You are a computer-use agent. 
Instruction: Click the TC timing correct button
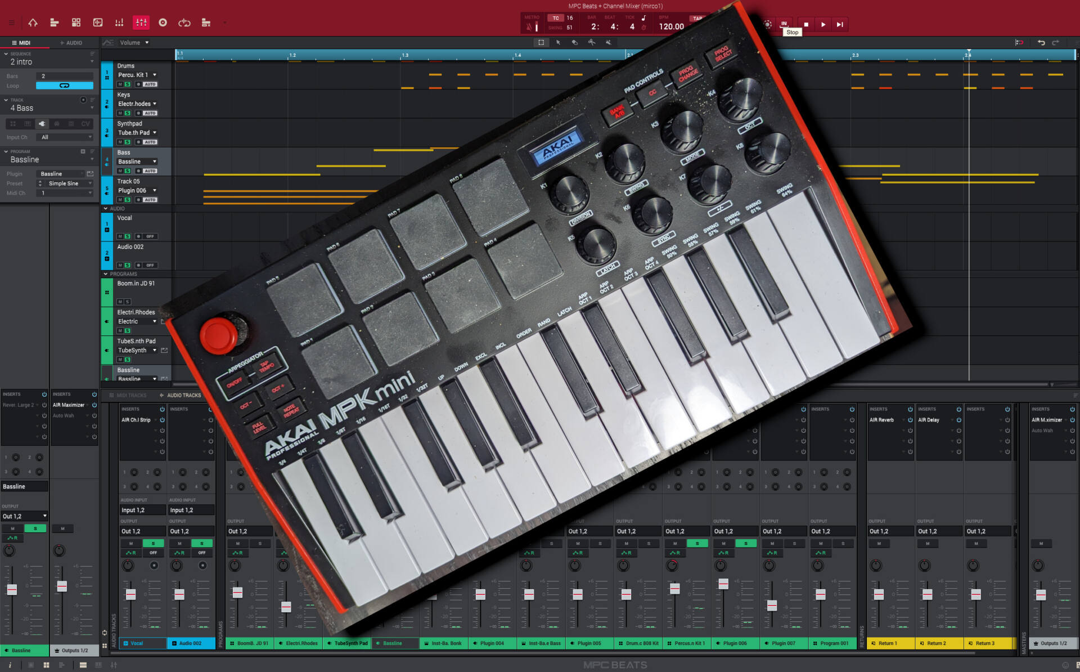pos(556,18)
